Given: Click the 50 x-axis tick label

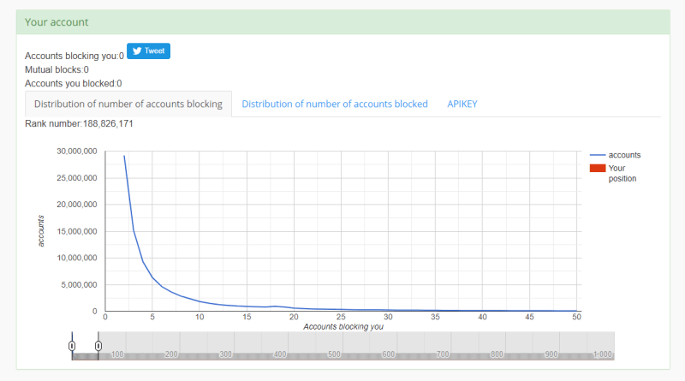Looking at the screenshot, I should click(x=575, y=317).
